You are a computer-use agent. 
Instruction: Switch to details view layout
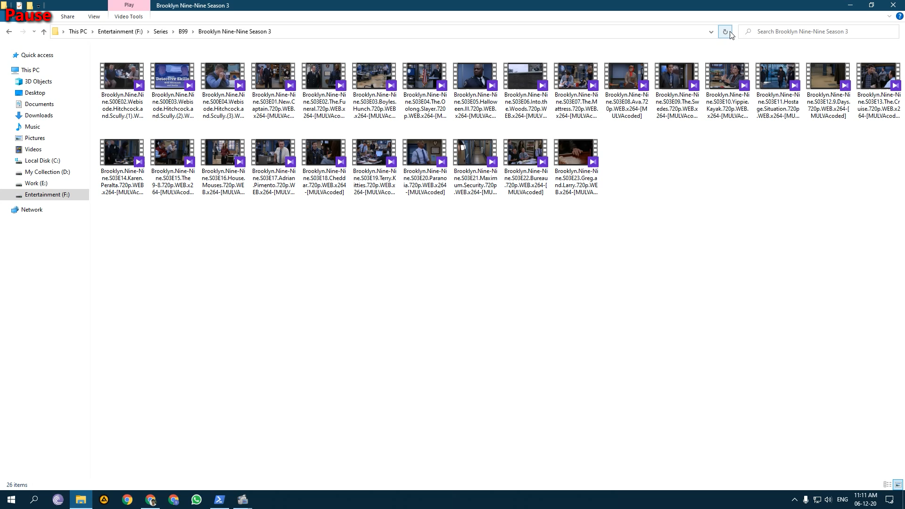click(887, 484)
